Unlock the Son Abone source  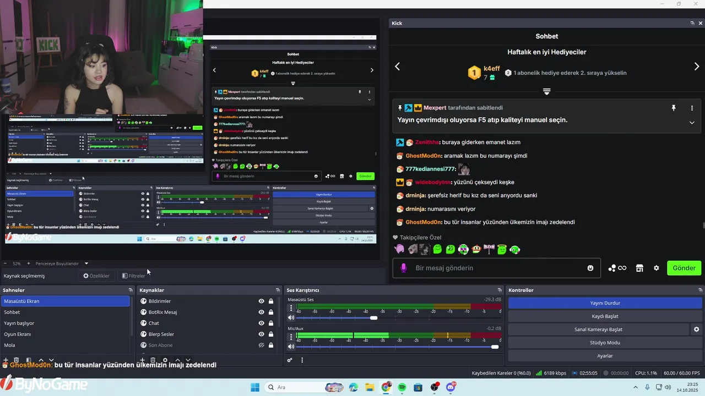(271, 345)
